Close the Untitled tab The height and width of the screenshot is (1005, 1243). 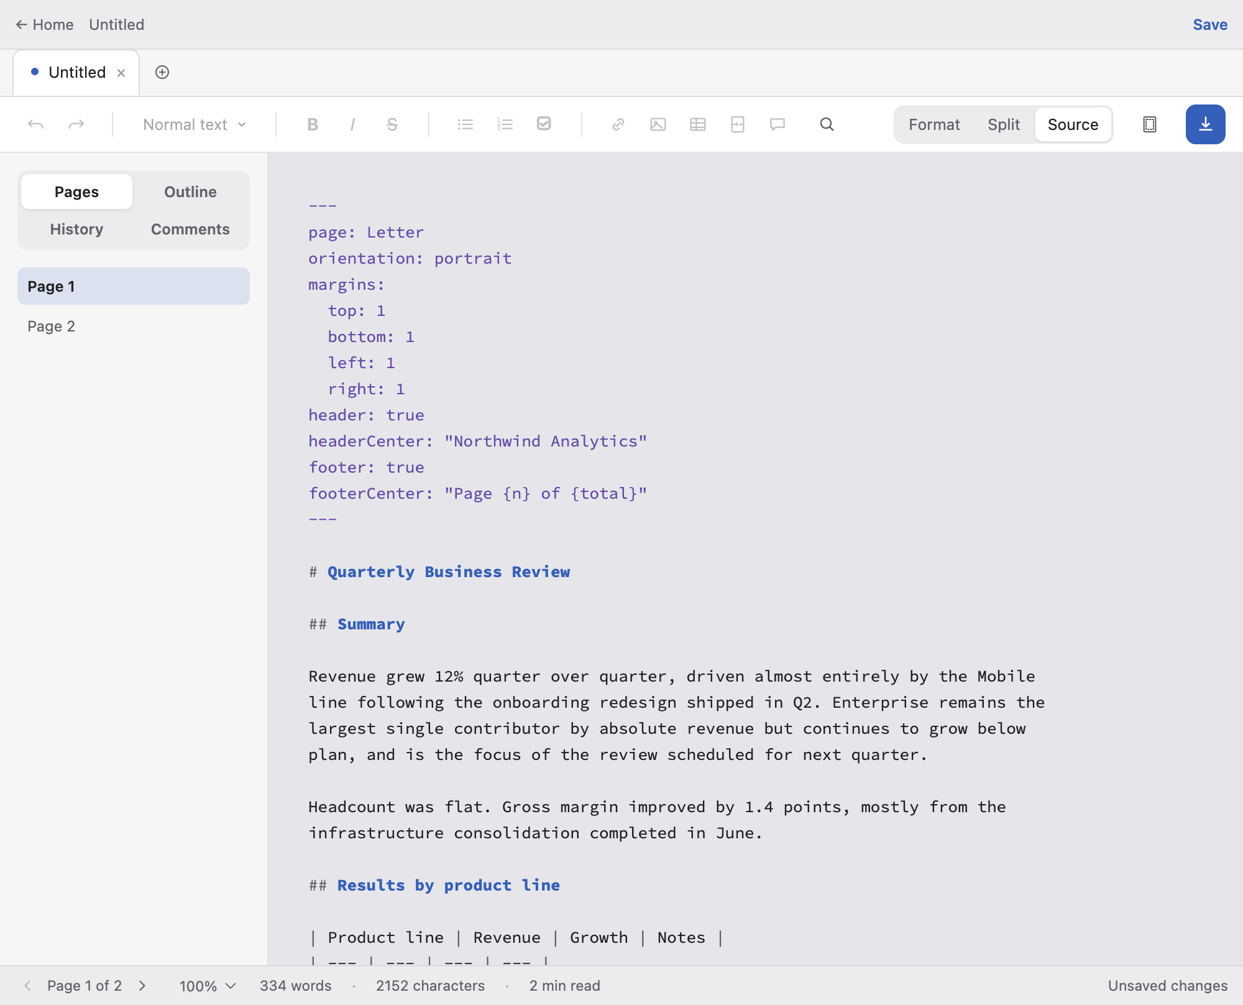[121, 73]
